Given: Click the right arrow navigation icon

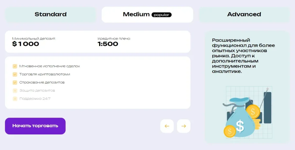Looking at the screenshot, I should coord(184,126).
